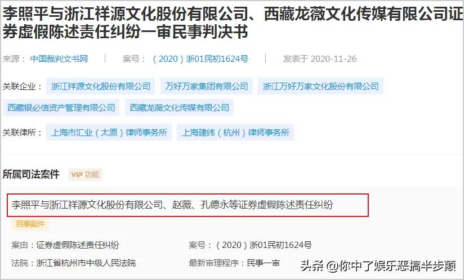Click 浙江省杭州市中级人民法院 court name
The width and height of the screenshot is (464, 280).
click(x=86, y=263)
